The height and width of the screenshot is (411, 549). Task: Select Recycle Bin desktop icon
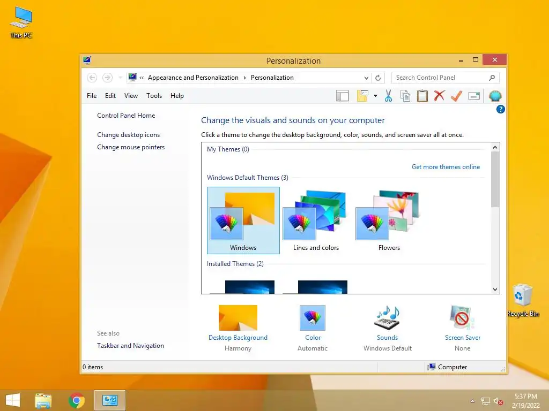point(523,301)
